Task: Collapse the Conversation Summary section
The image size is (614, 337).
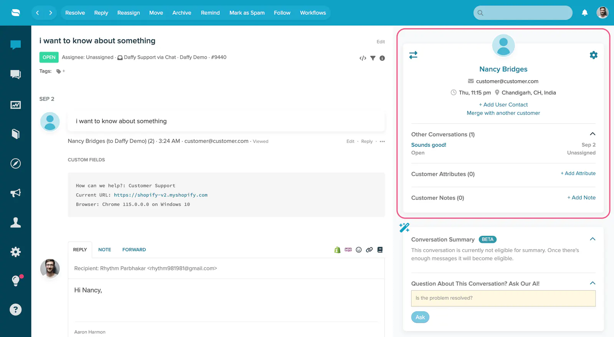Action: point(593,239)
